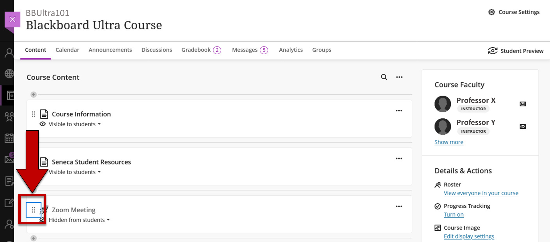Open Zoom Meeting ellipsis menu
Viewport: 550px width, 242px height.
pyautogui.click(x=399, y=206)
